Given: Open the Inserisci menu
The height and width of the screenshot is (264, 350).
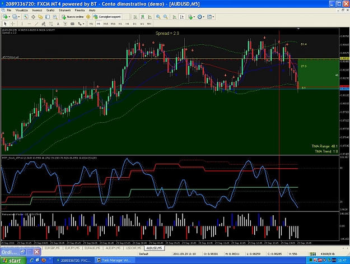Looking at the screenshot, I should coord(37,10).
